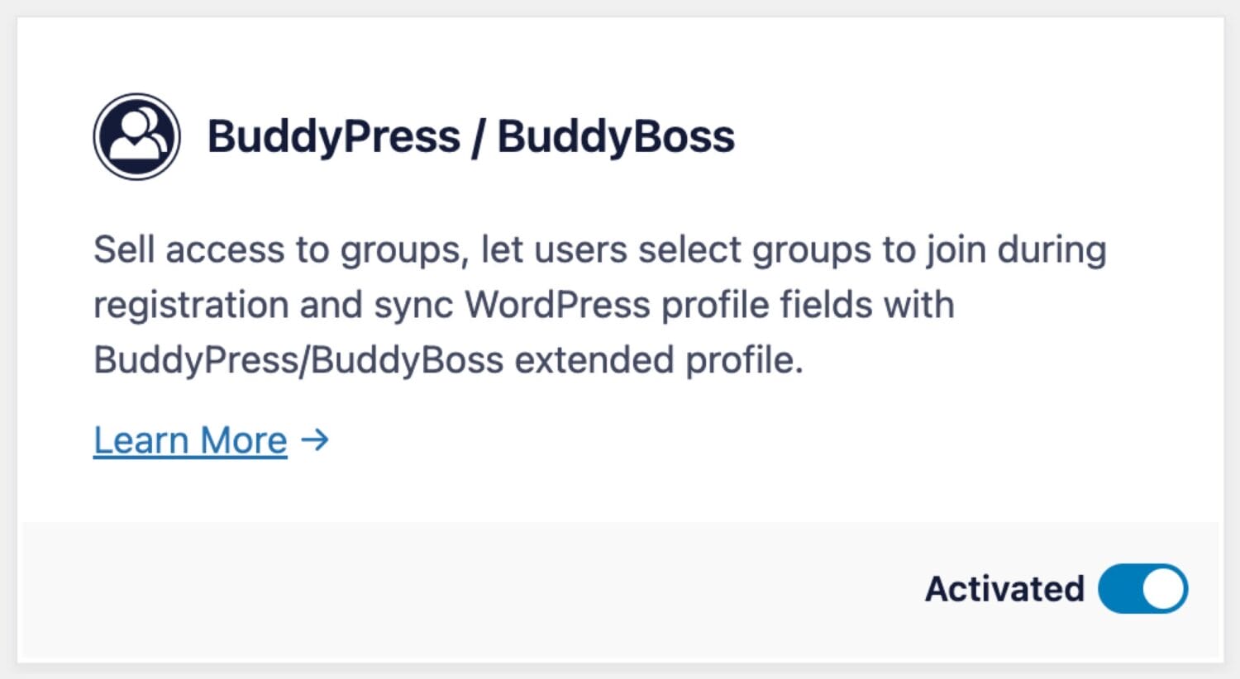Open the Learn More link
The height and width of the screenshot is (679, 1240).
tap(190, 440)
